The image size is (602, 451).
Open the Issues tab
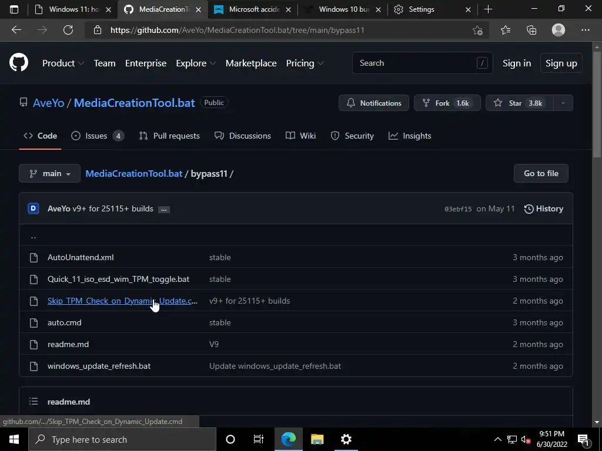pyautogui.click(x=98, y=136)
